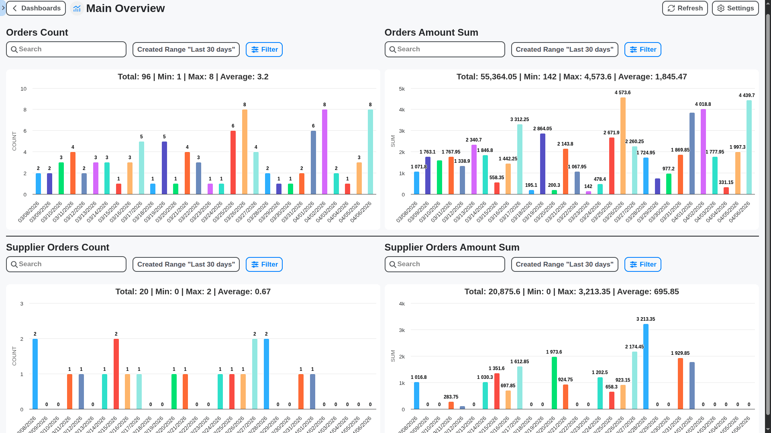Open the Created Range dropdown for Supplier Orders Count
The image size is (771, 433).
coord(186,264)
